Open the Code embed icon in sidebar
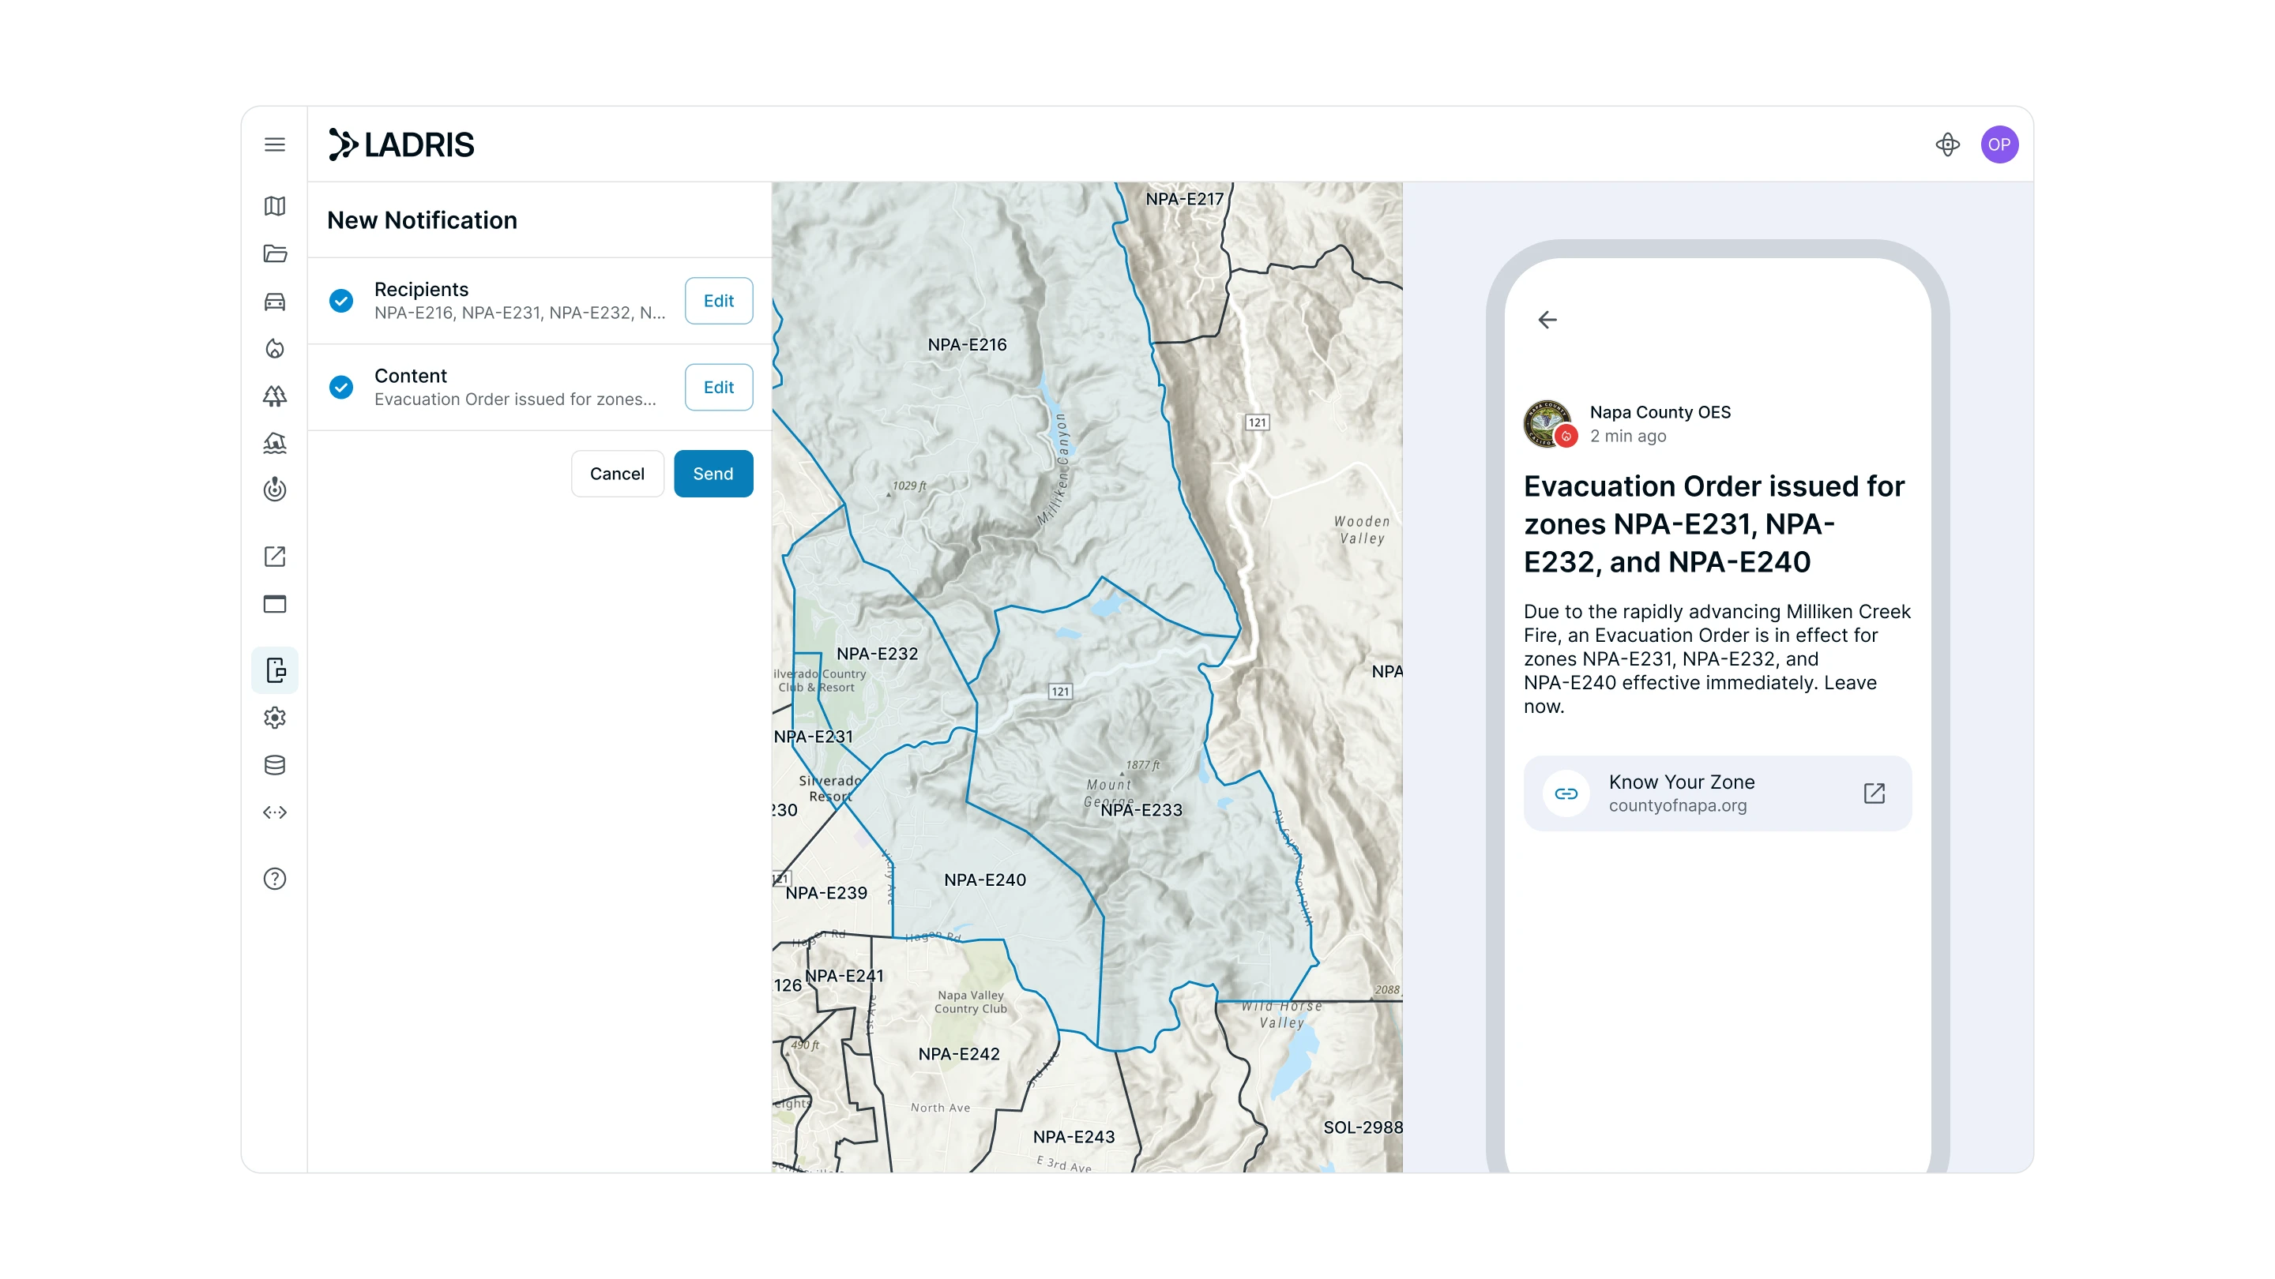The image size is (2275, 1279). pyautogui.click(x=275, y=812)
